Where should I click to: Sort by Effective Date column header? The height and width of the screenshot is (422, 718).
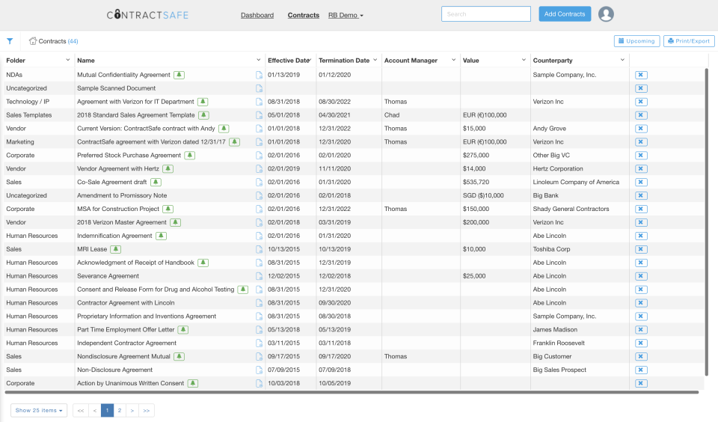pos(289,60)
